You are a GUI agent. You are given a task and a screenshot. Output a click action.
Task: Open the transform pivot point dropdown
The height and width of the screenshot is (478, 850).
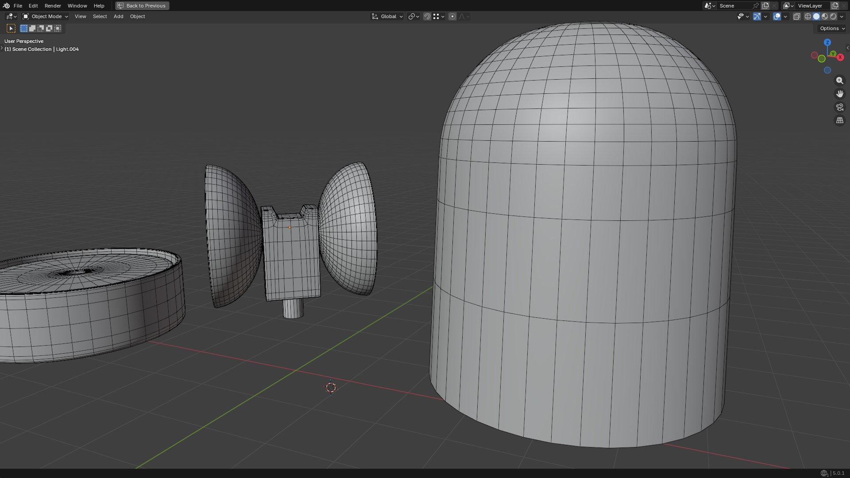coord(413,16)
